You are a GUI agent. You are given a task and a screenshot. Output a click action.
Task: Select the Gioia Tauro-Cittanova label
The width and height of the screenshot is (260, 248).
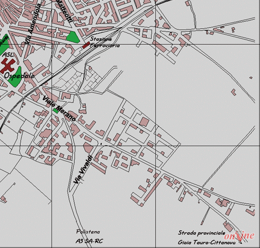[x=206, y=242]
